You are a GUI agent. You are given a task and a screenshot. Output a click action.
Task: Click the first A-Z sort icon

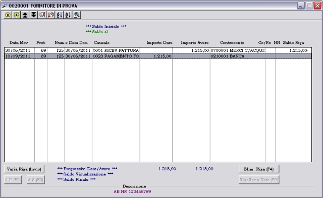pos(60,15)
